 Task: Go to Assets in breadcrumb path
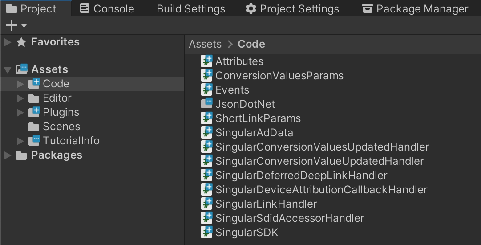205,44
